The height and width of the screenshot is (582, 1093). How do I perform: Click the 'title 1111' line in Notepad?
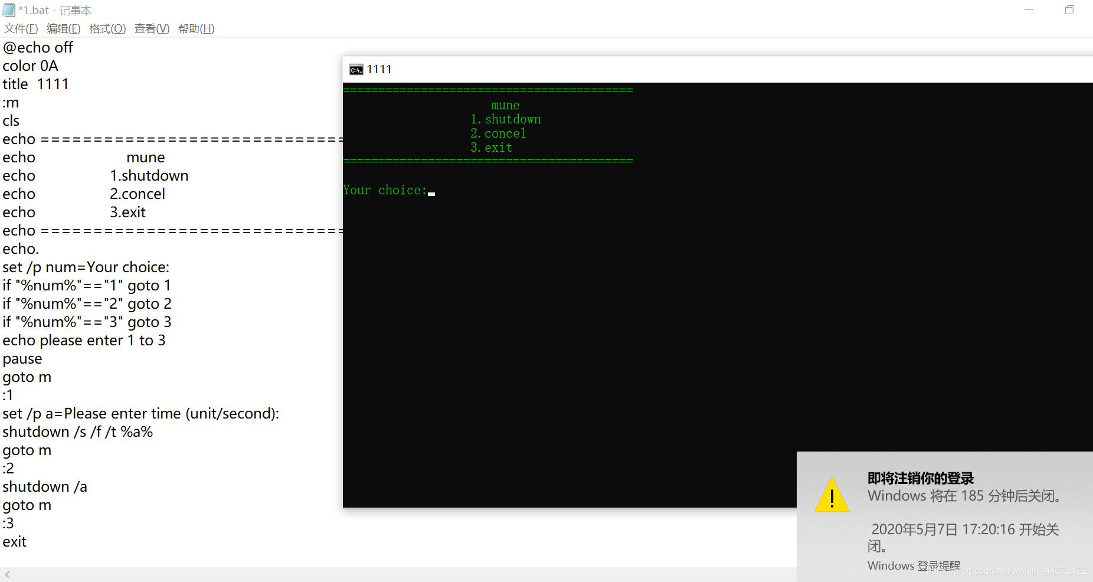coord(35,84)
